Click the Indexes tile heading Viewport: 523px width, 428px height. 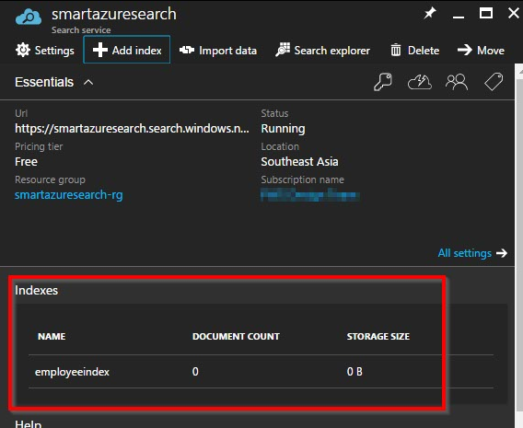click(x=36, y=290)
